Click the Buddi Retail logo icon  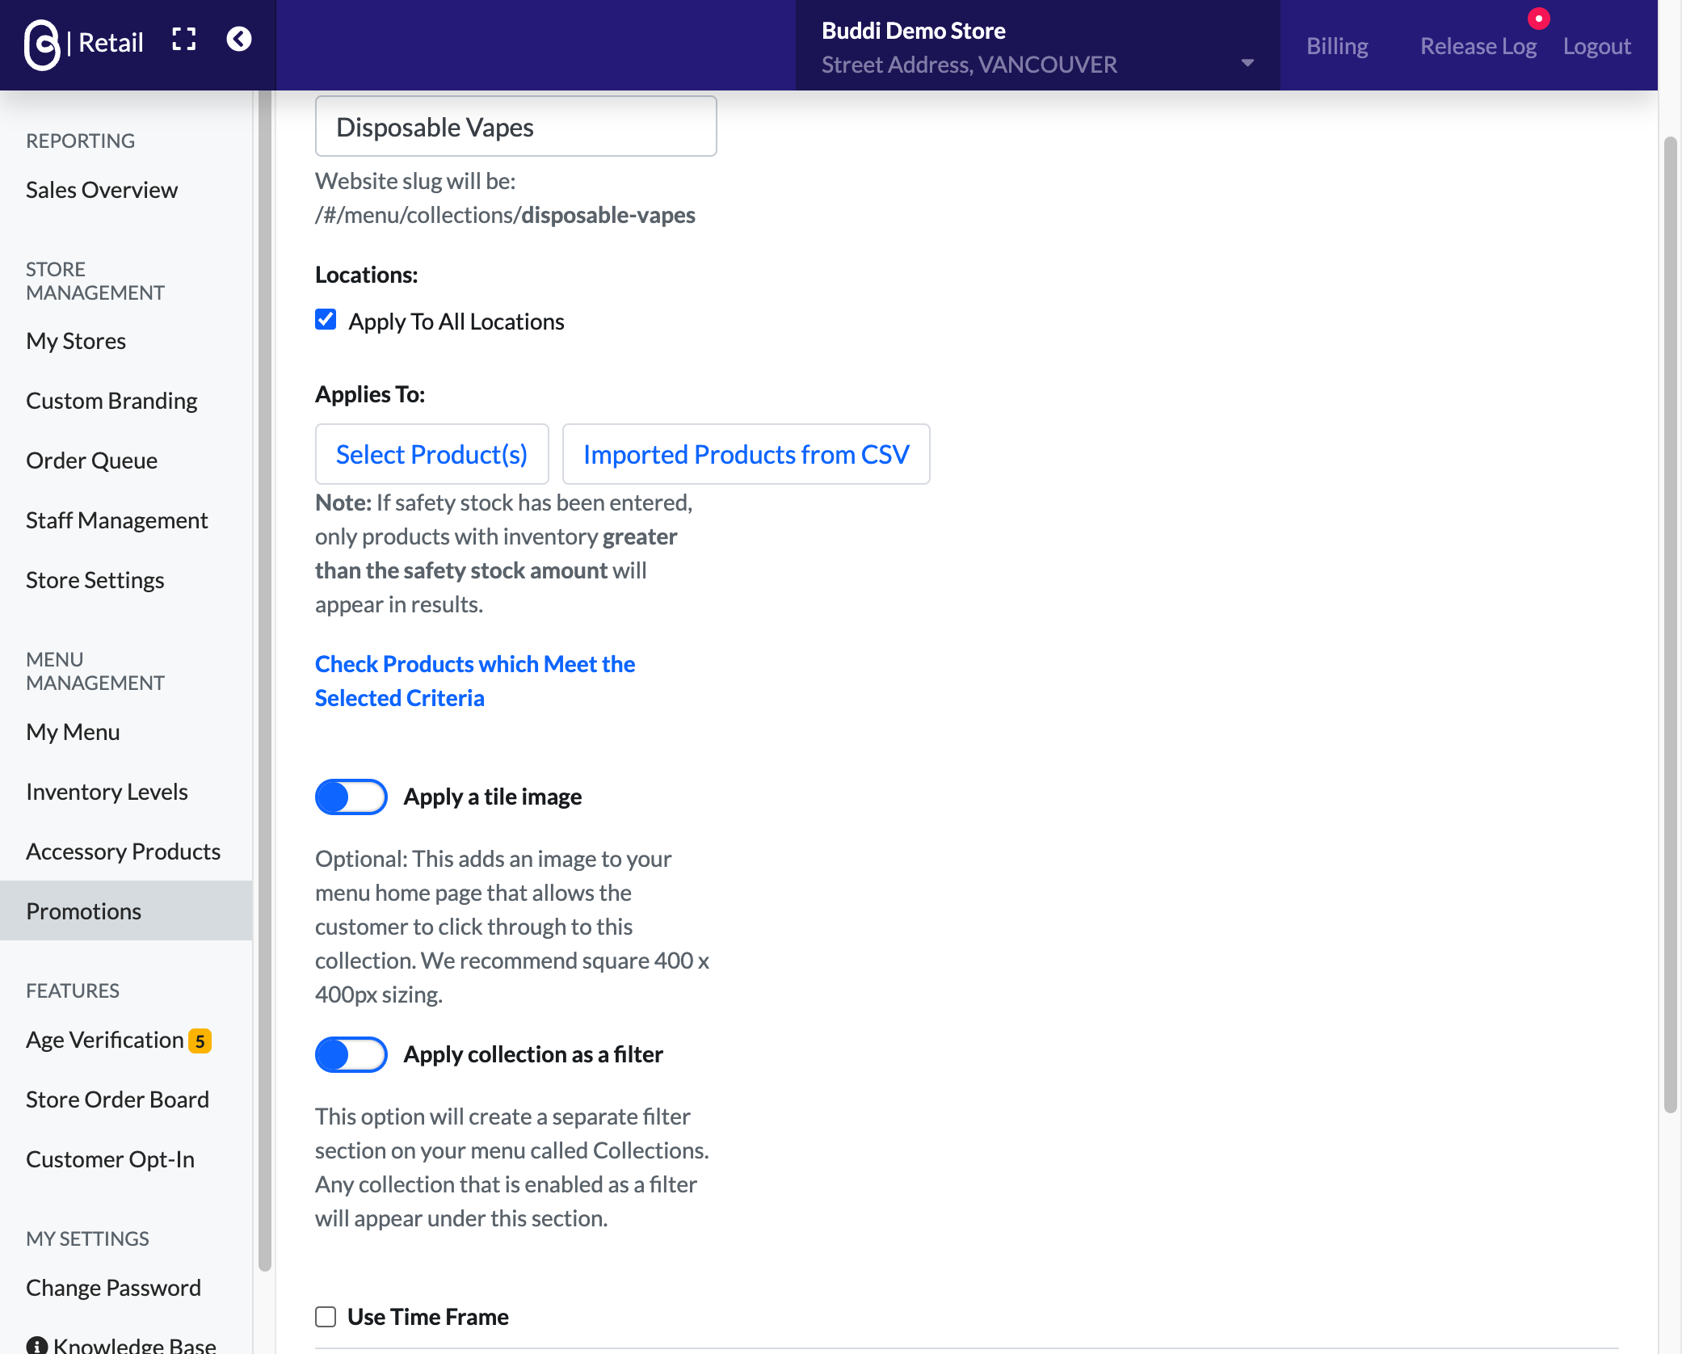click(x=42, y=44)
